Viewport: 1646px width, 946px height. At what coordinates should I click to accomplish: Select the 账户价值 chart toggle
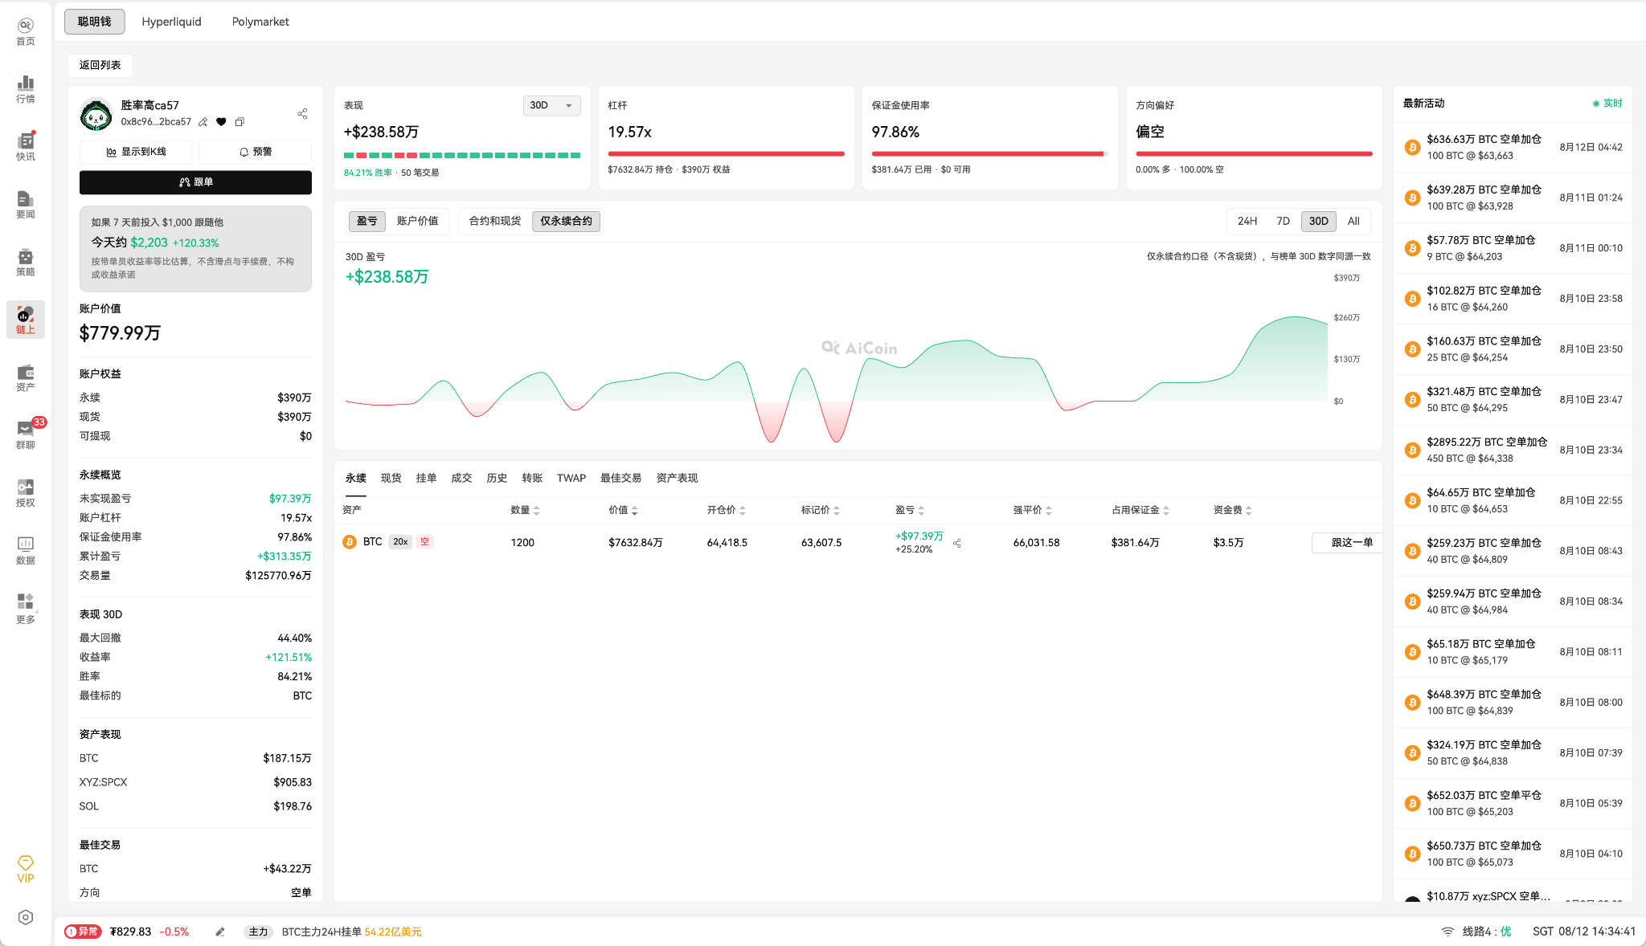tap(418, 221)
